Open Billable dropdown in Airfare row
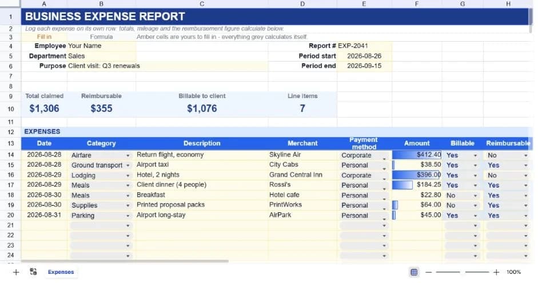 click(475, 155)
